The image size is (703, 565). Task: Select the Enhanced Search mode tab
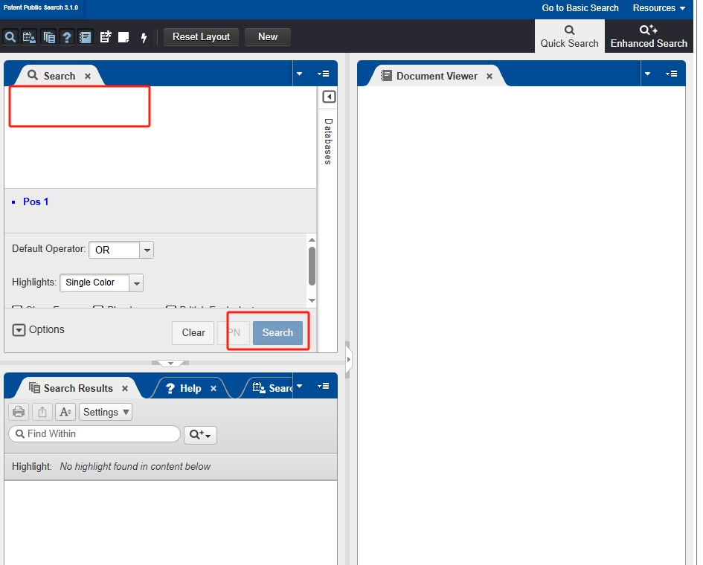tap(648, 36)
